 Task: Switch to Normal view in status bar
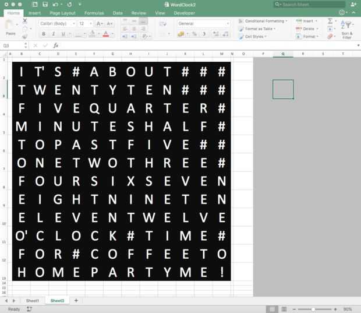click(272, 309)
